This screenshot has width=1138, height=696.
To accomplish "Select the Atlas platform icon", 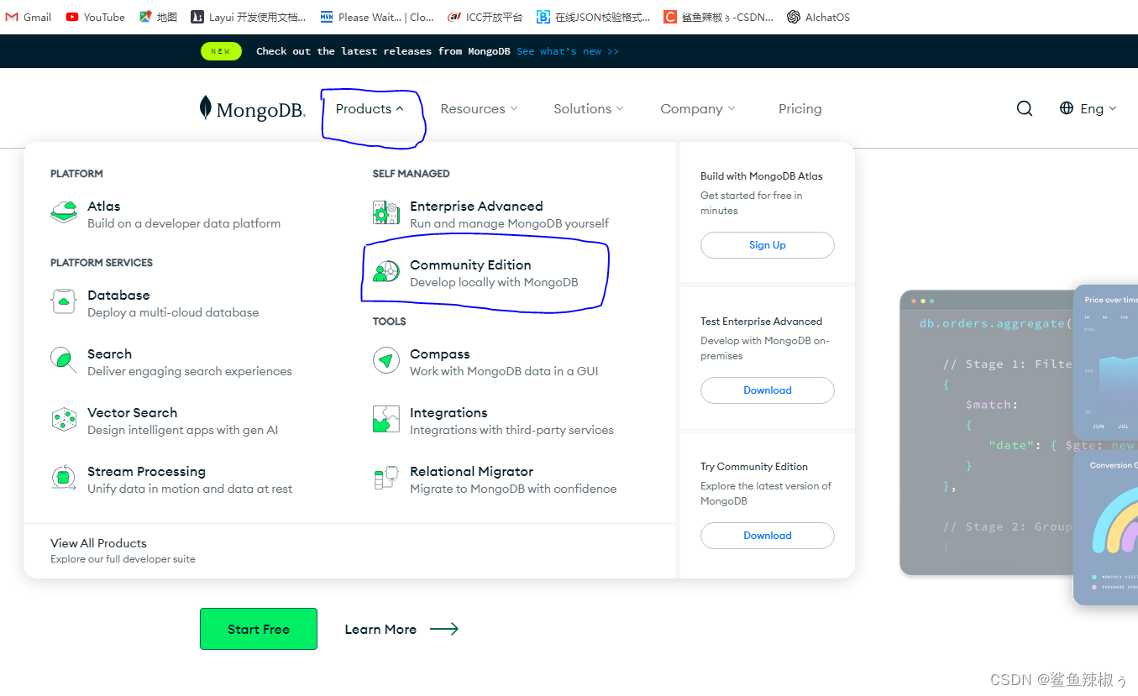I will coord(64,212).
